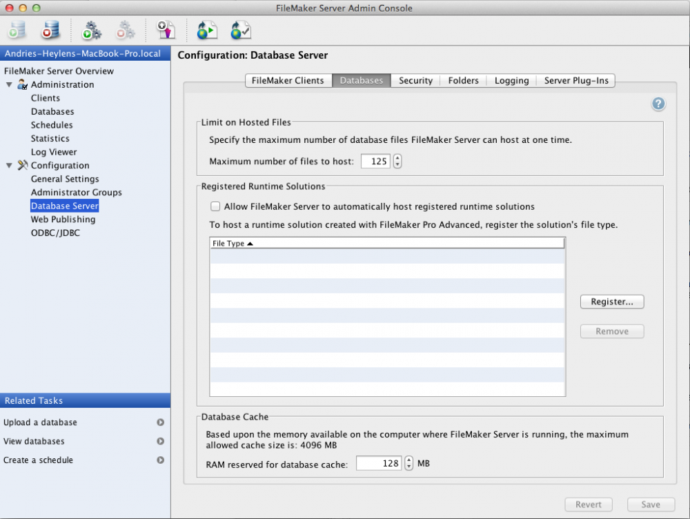This screenshot has height=519, width=690.
Task: Start the Database Server from the toolbar
Action: [17, 30]
